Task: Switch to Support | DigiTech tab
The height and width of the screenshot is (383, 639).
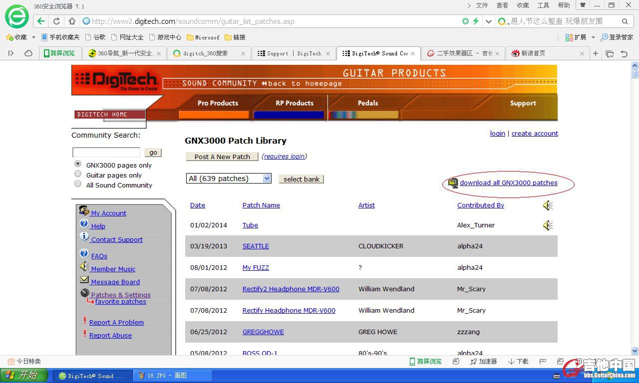Action: [x=290, y=53]
